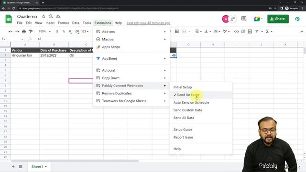Open the Sheet1 tab dropdown arrow
The image size is (306, 172).
pyautogui.click(x=46, y=167)
